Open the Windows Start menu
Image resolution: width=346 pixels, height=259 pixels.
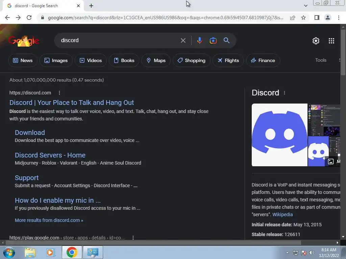click(x=9, y=252)
